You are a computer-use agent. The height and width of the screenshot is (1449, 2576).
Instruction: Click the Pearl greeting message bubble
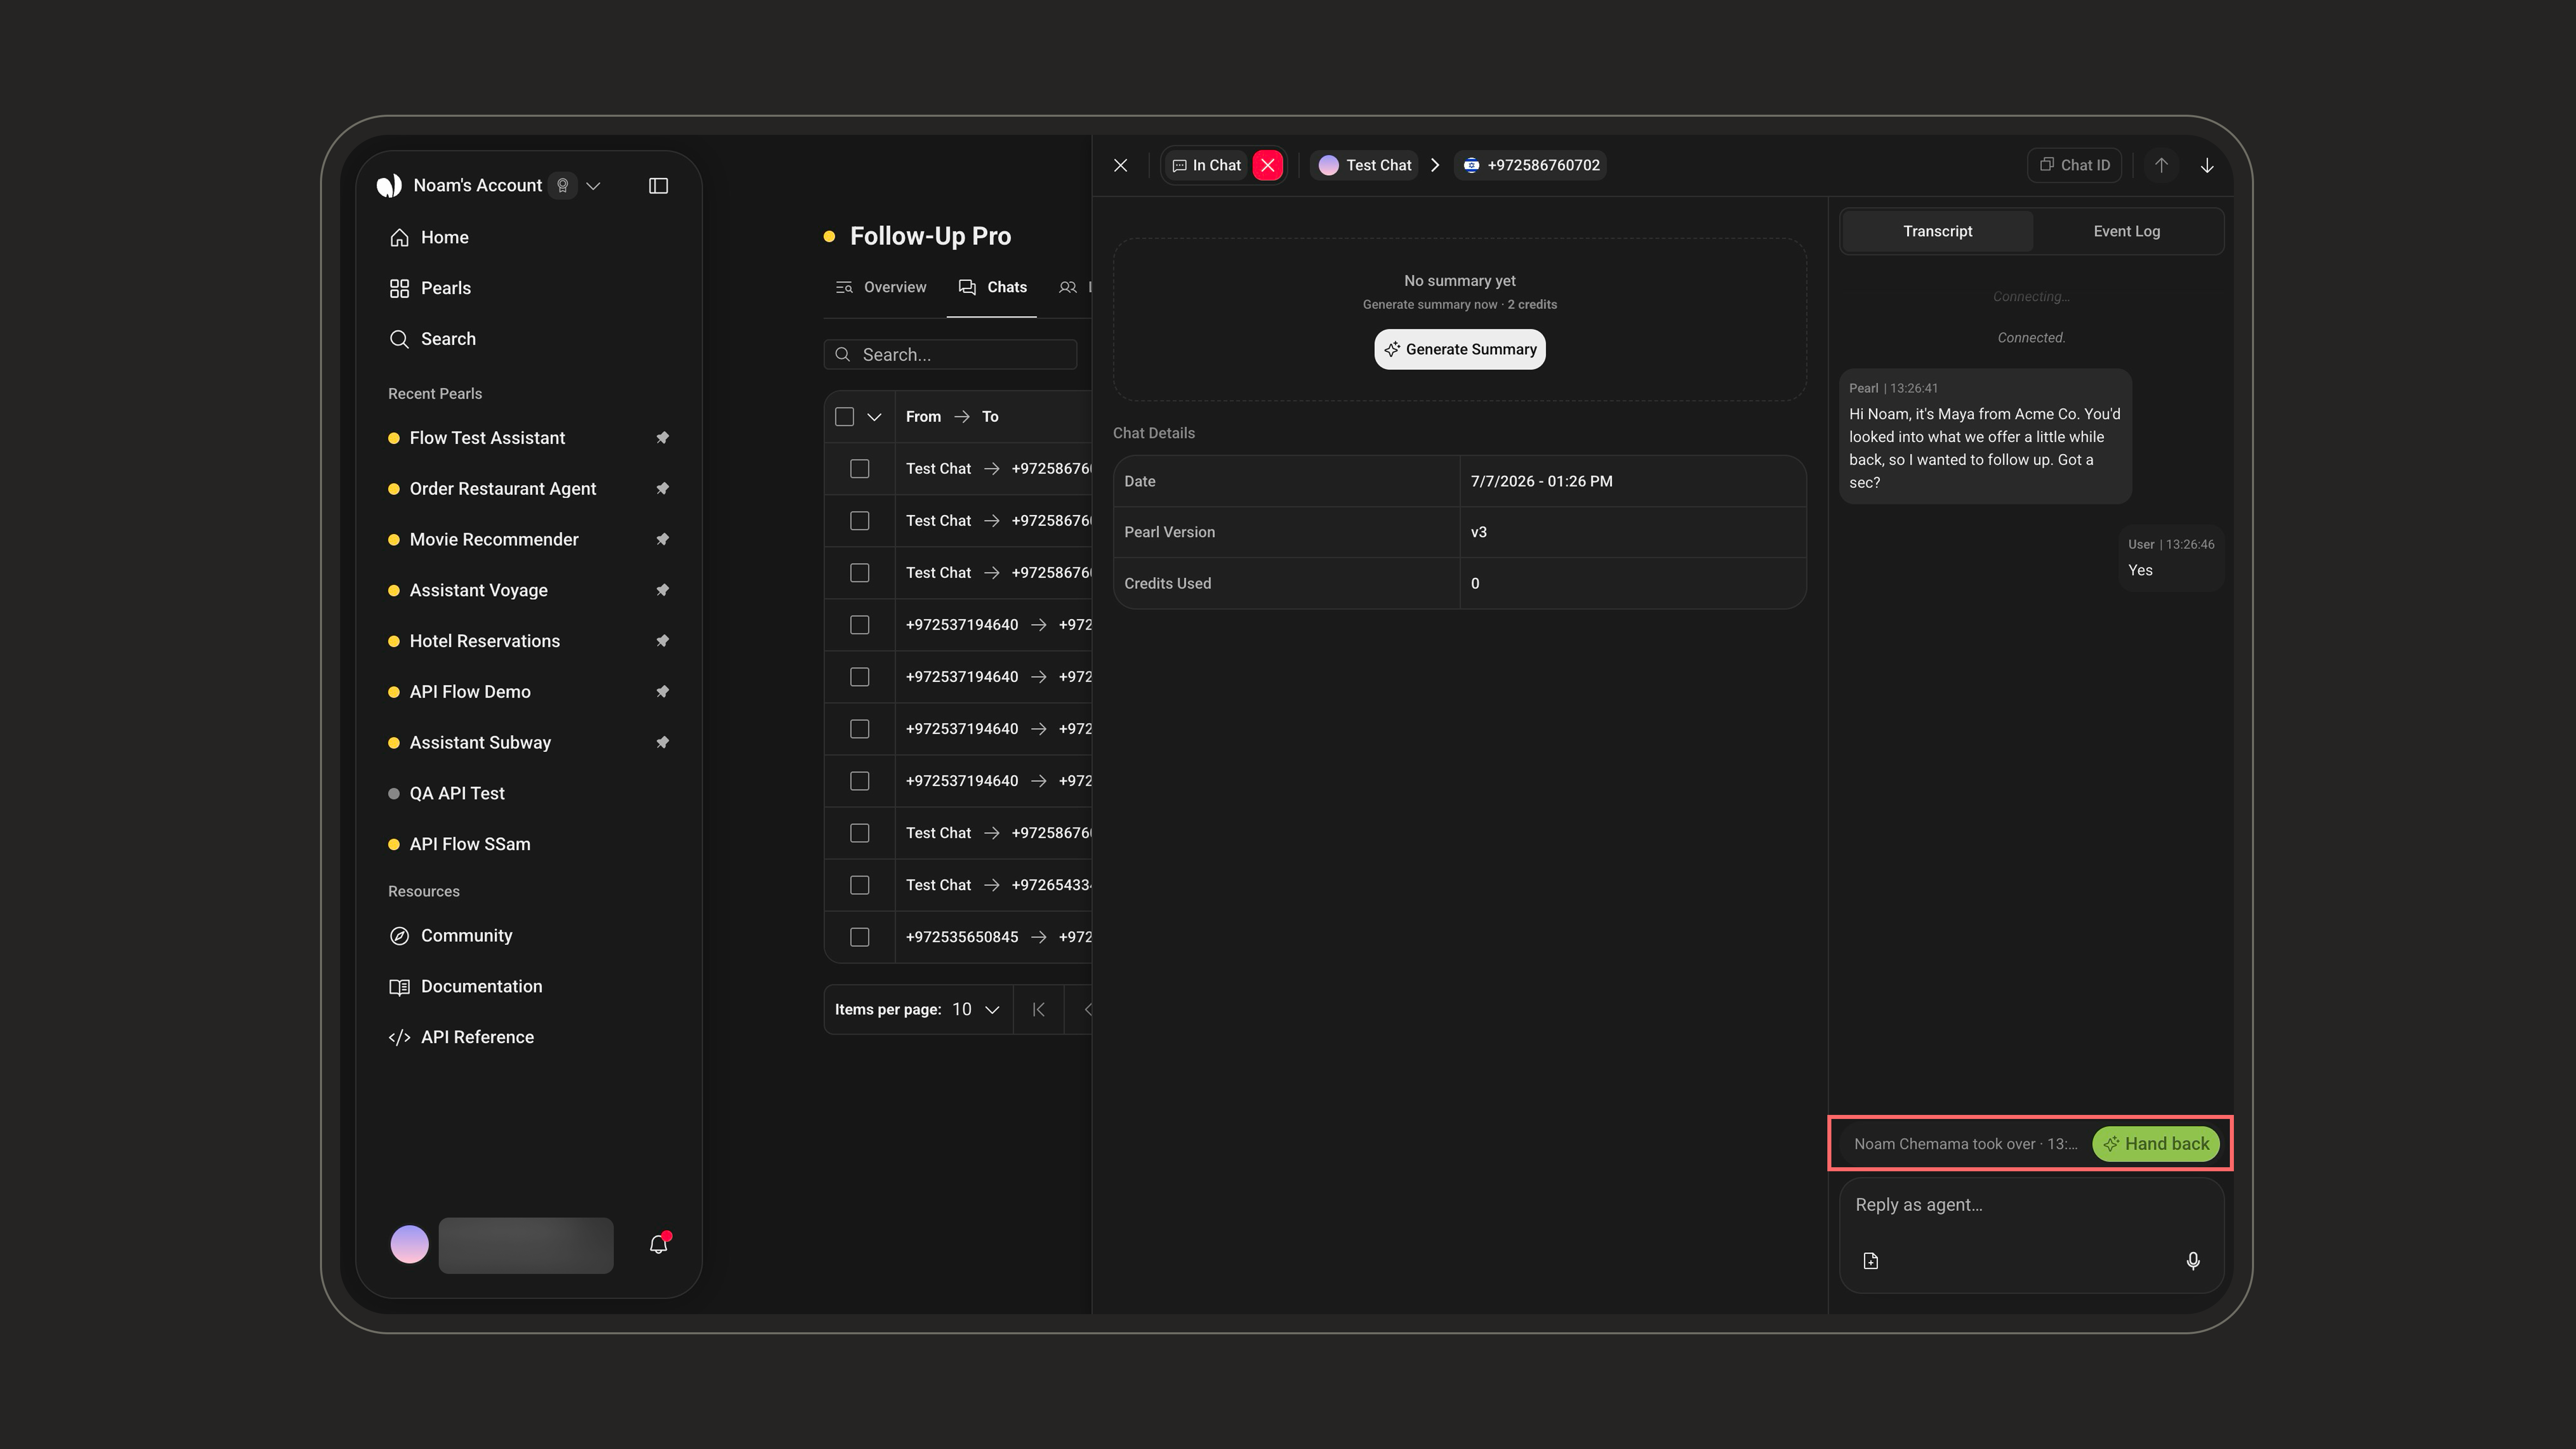click(x=1985, y=437)
